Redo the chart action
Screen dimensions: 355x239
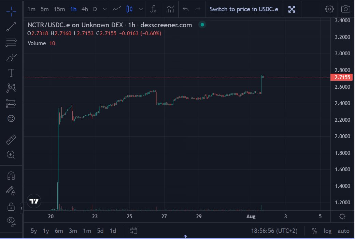point(198,9)
